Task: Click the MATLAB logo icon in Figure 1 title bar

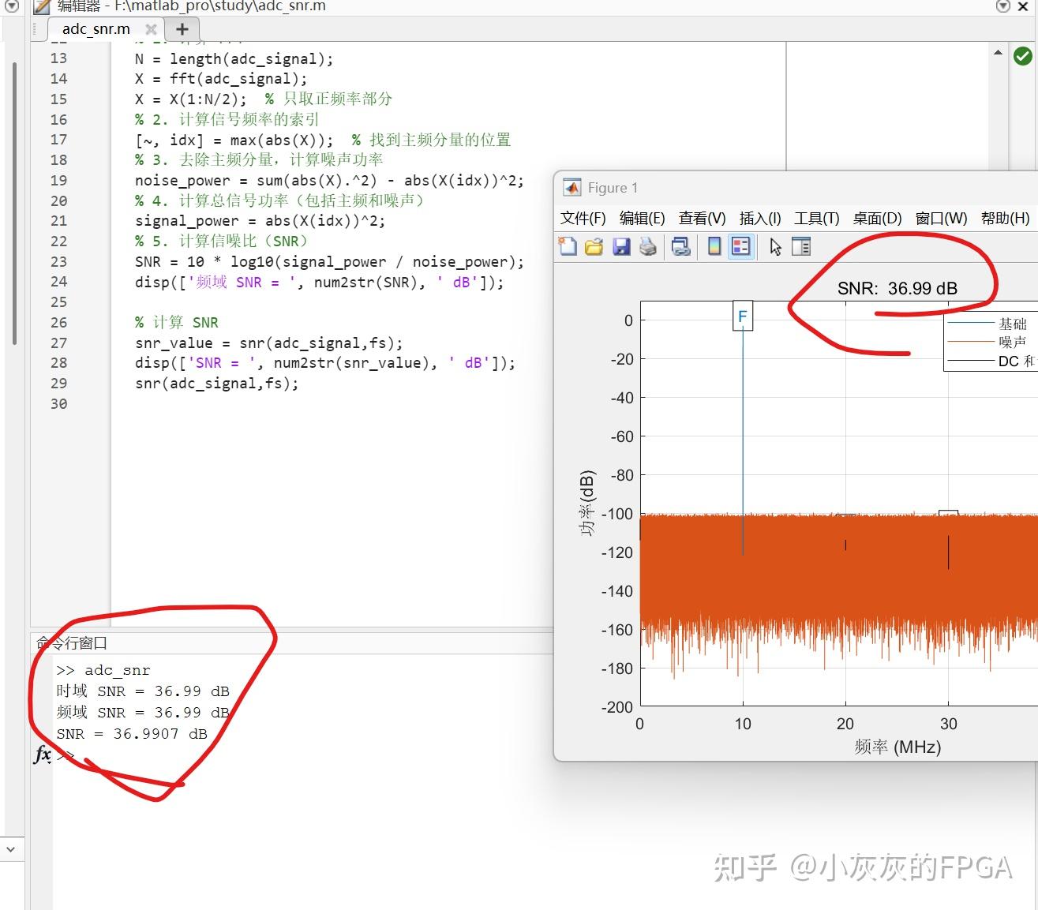Action: pos(571,188)
